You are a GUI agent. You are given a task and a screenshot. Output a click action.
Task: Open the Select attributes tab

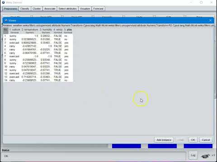click(67, 9)
